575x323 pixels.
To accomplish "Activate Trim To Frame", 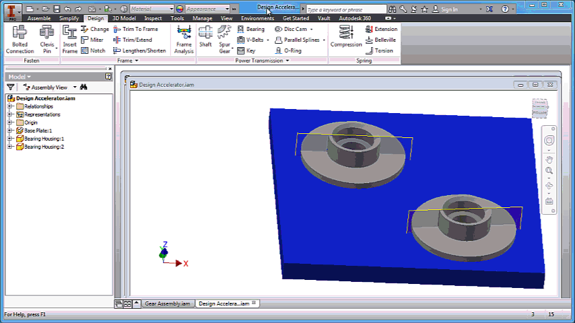I will point(136,29).
